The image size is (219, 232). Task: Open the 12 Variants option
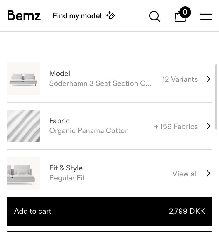pos(180,79)
